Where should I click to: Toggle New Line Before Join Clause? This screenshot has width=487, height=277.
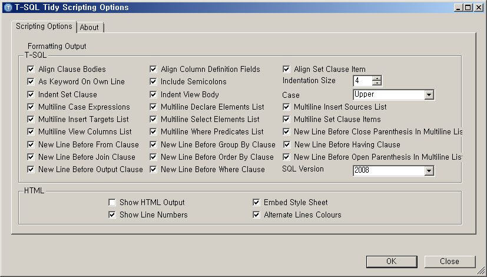[x=31, y=157]
